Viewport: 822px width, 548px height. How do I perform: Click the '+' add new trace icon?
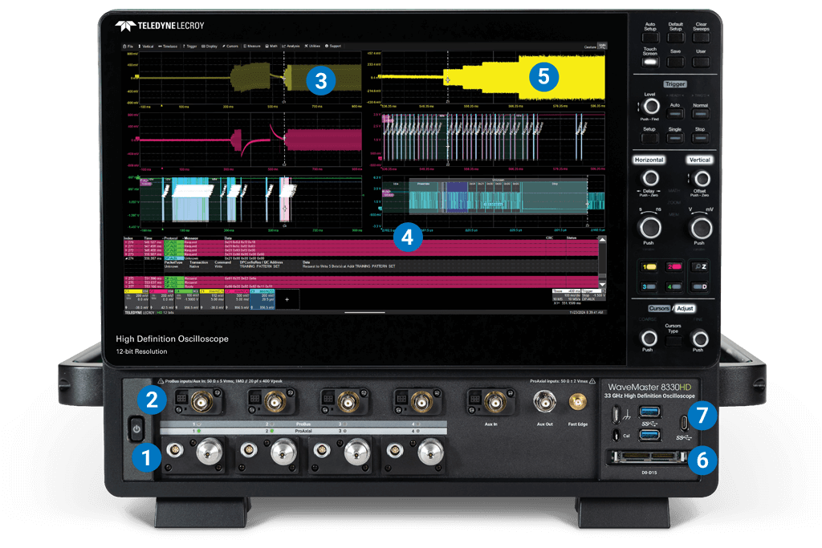pyautogui.click(x=286, y=298)
